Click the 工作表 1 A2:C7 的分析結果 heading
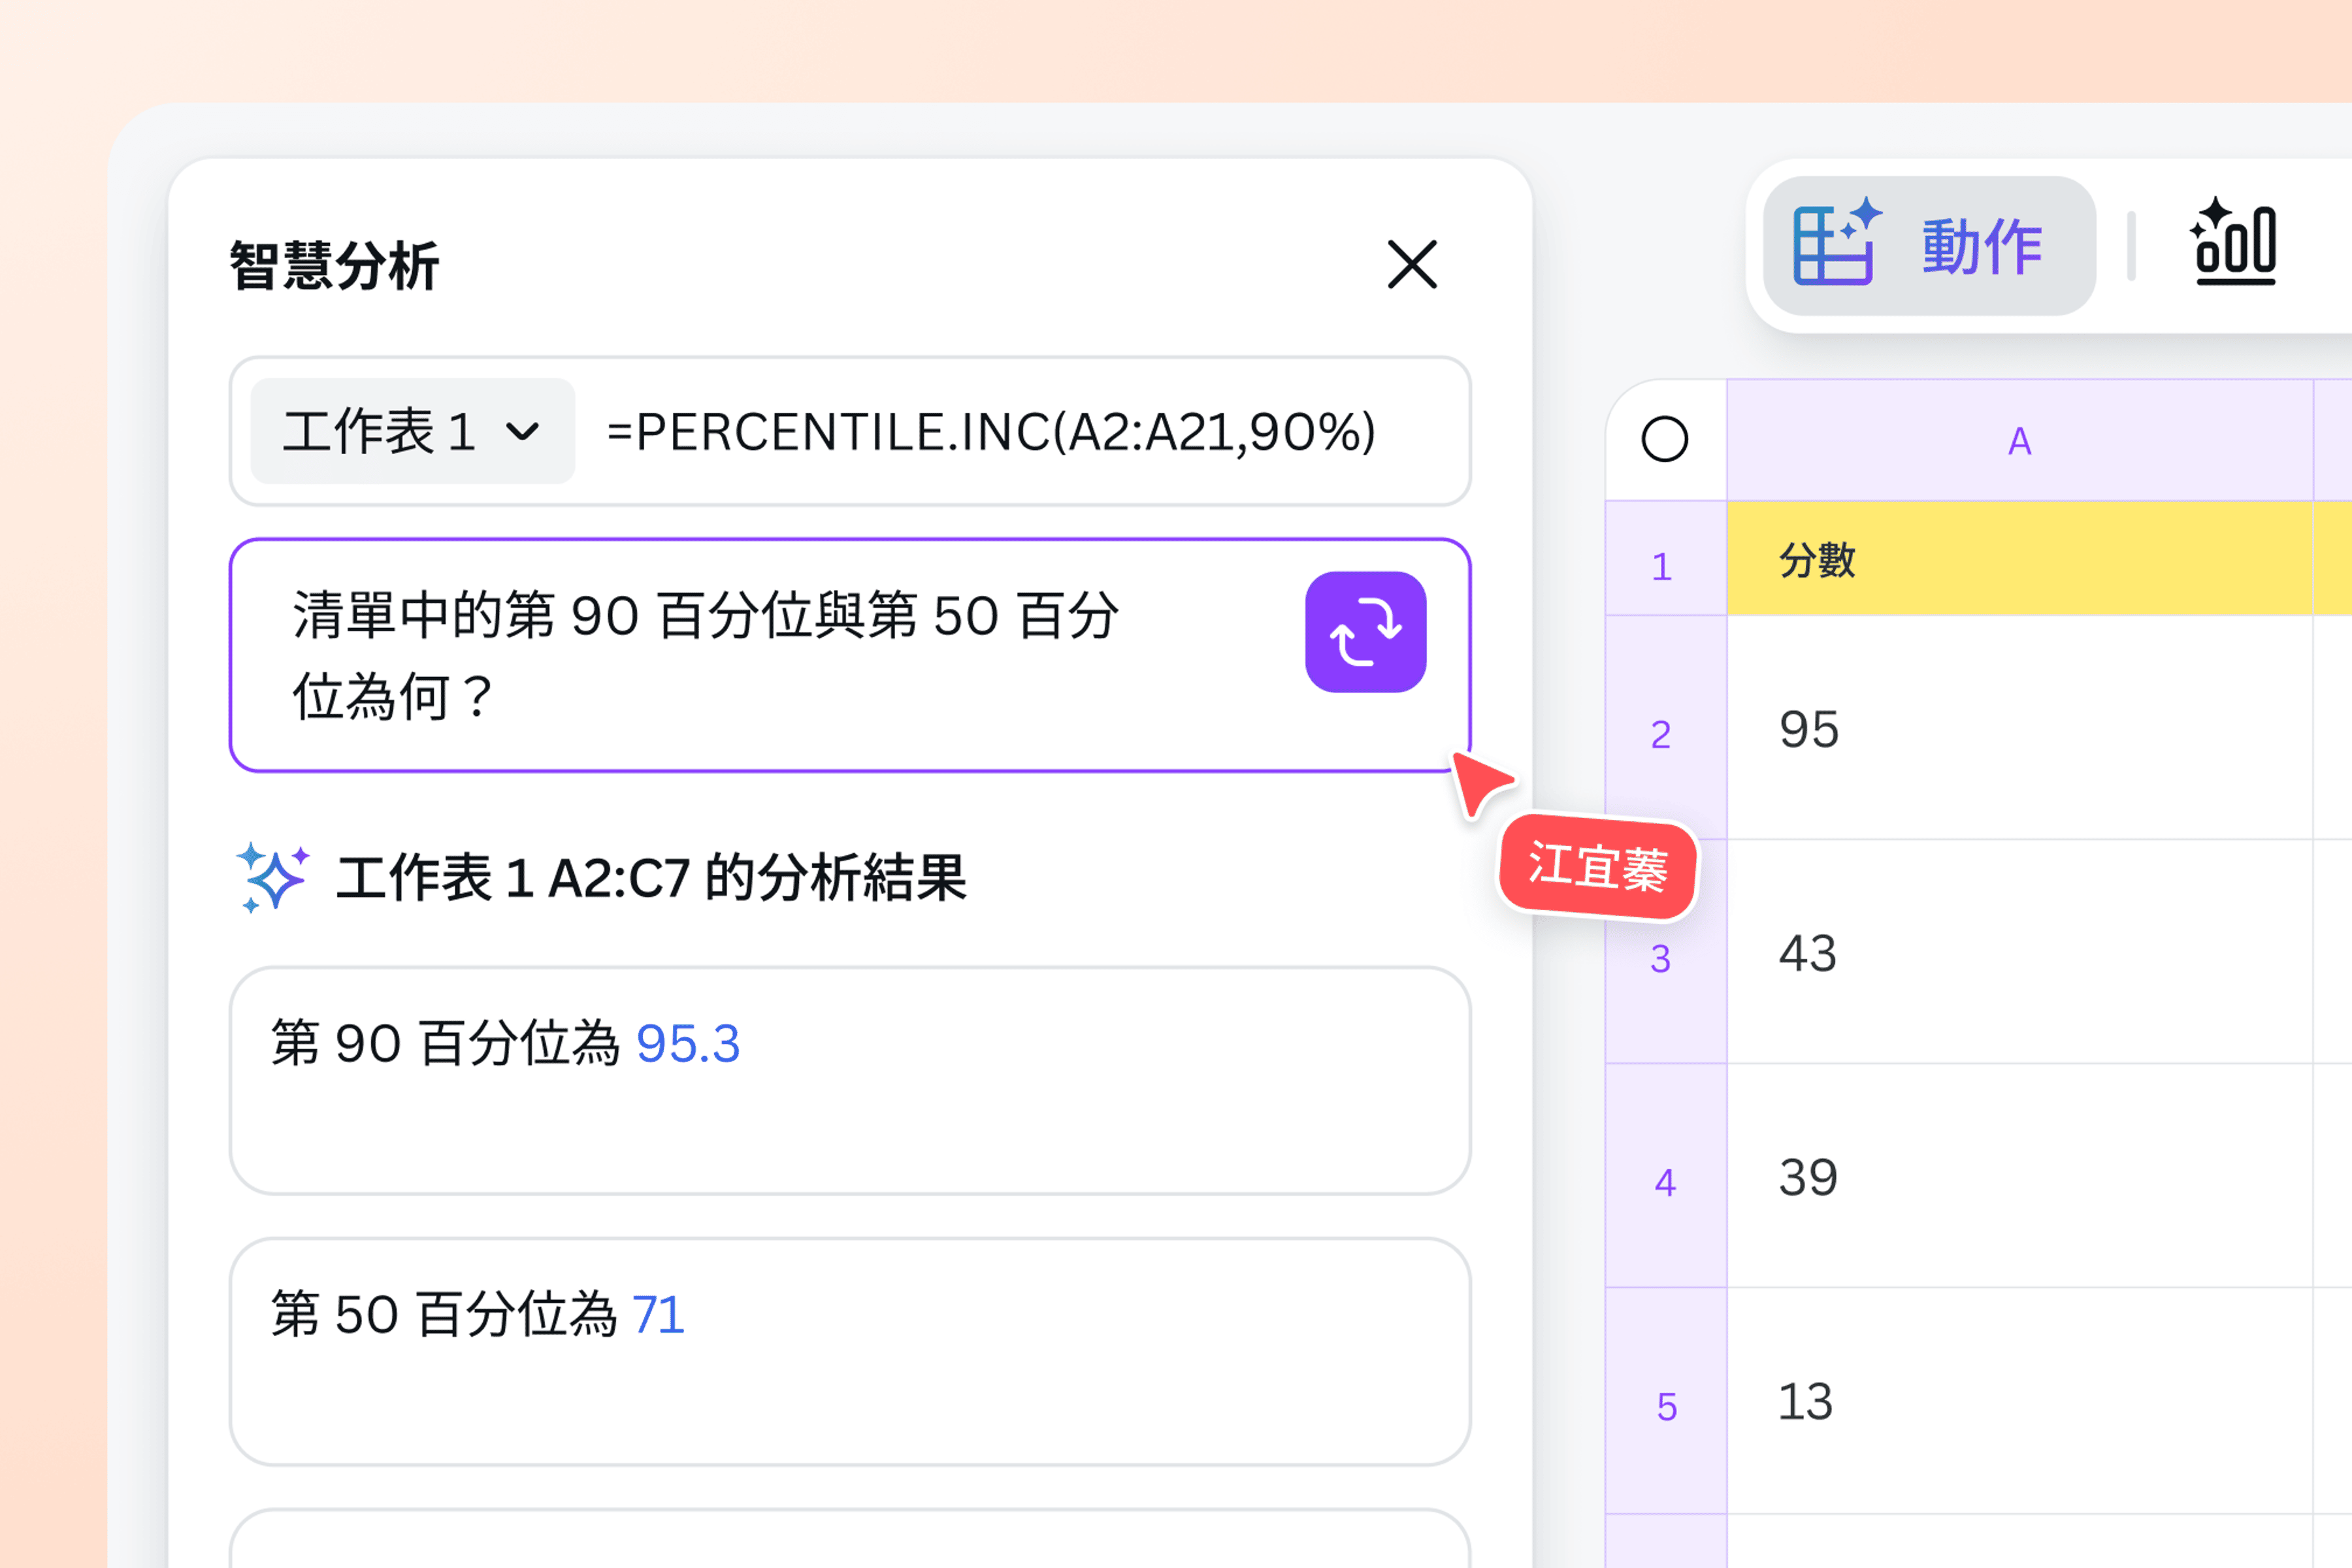Screen dimensions: 2352x1568 click(651, 878)
